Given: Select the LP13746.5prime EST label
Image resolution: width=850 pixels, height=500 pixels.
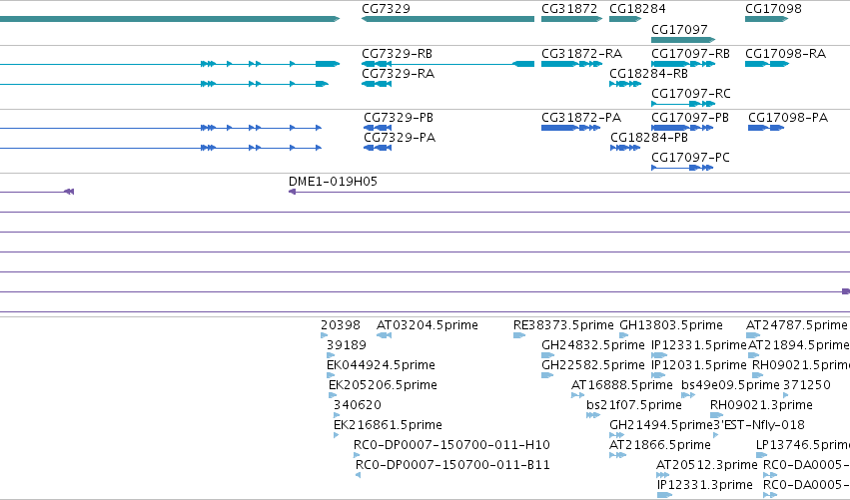Looking at the screenshot, I should tap(803, 445).
